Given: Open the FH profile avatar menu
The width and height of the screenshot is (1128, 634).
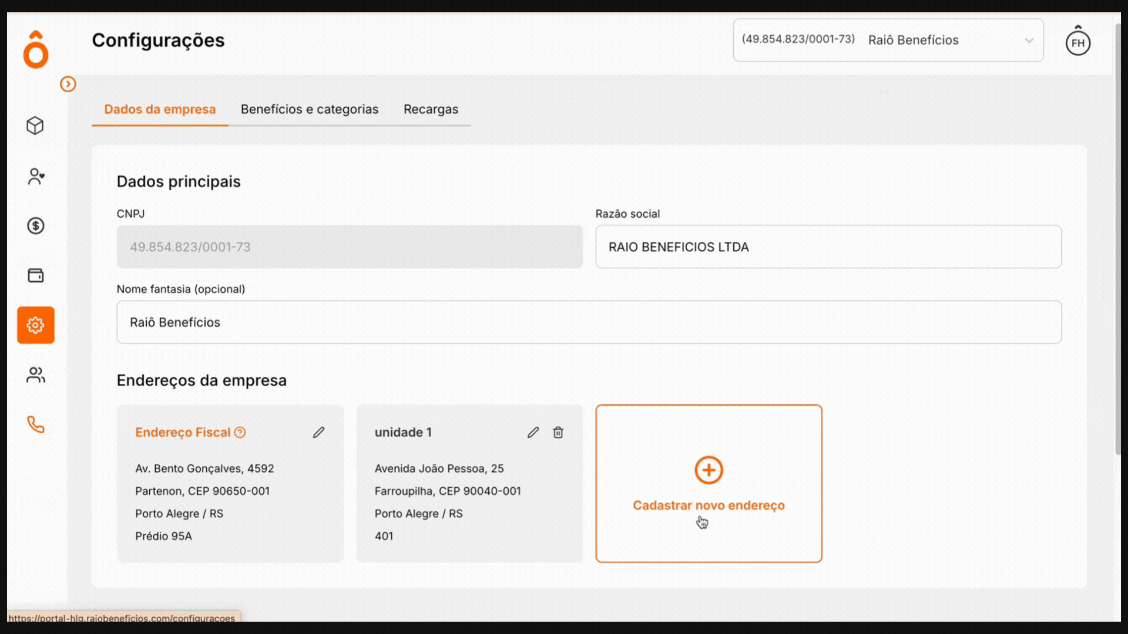Looking at the screenshot, I should tap(1078, 42).
